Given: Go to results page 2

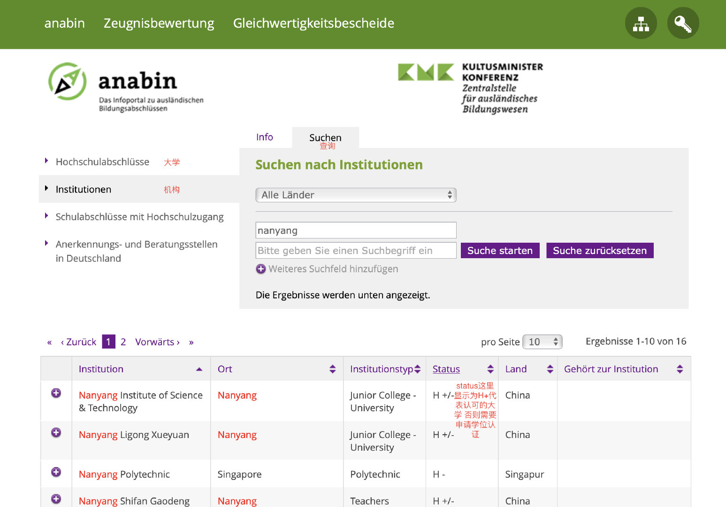Looking at the screenshot, I should click(123, 342).
